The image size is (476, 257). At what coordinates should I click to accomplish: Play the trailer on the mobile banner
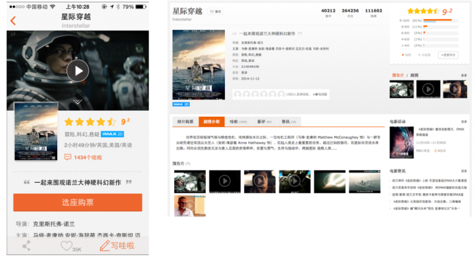(78, 71)
